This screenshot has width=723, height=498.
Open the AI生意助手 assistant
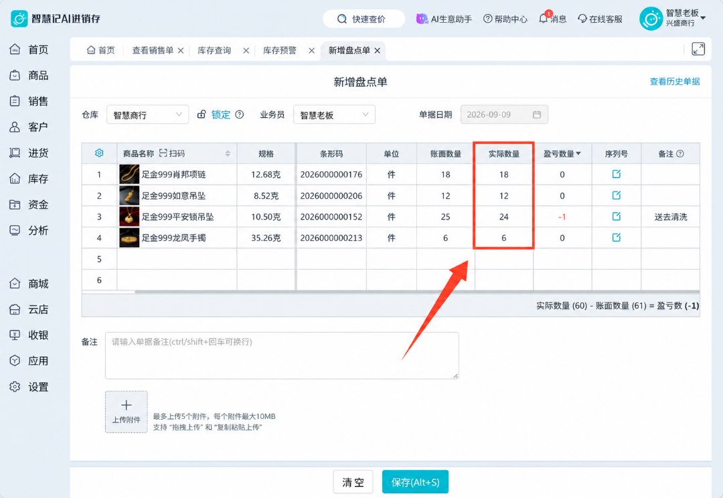[x=444, y=19]
